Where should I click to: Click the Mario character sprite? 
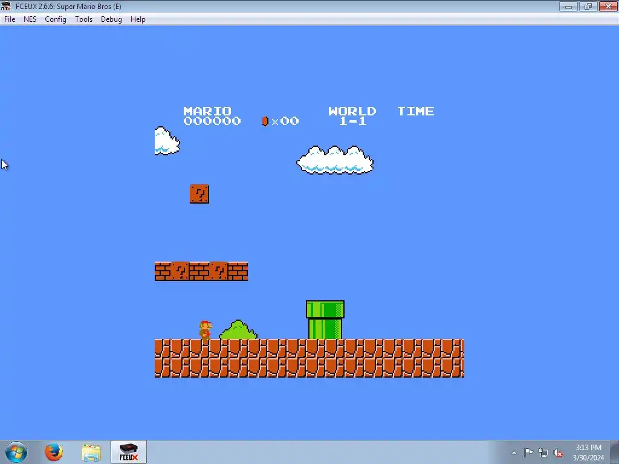pos(206,330)
